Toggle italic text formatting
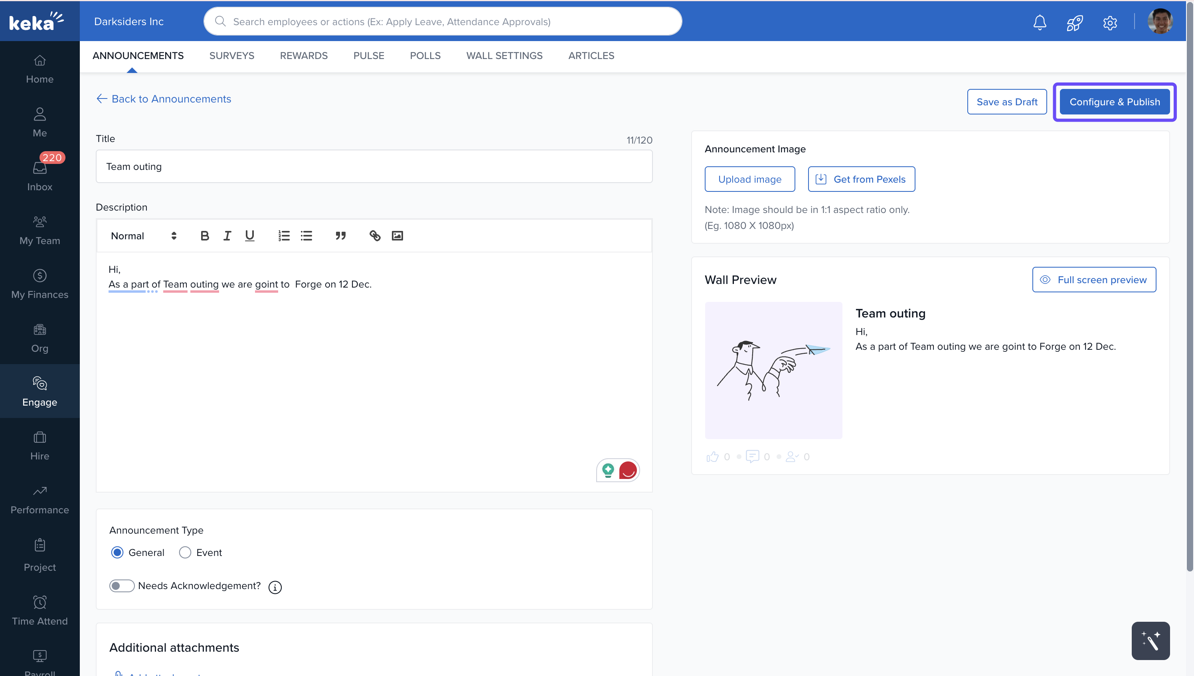This screenshot has height=676, width=1194. (x=227, y=236)
